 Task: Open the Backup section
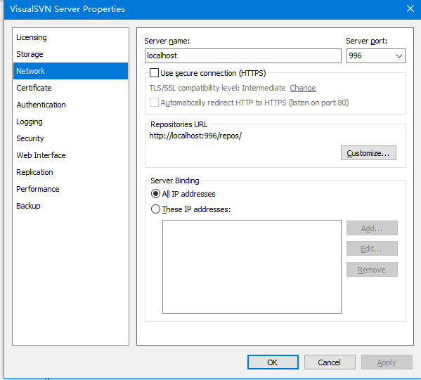70,206
